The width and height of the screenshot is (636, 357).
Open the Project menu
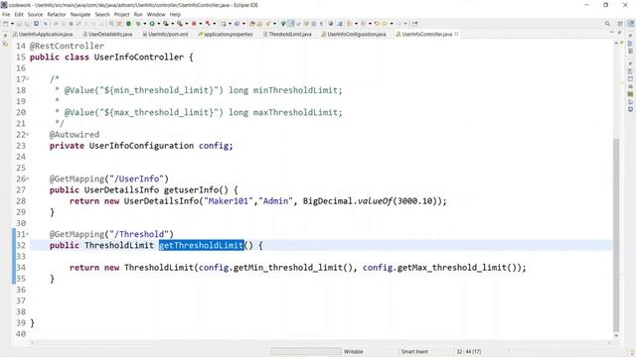pos(121,14)
